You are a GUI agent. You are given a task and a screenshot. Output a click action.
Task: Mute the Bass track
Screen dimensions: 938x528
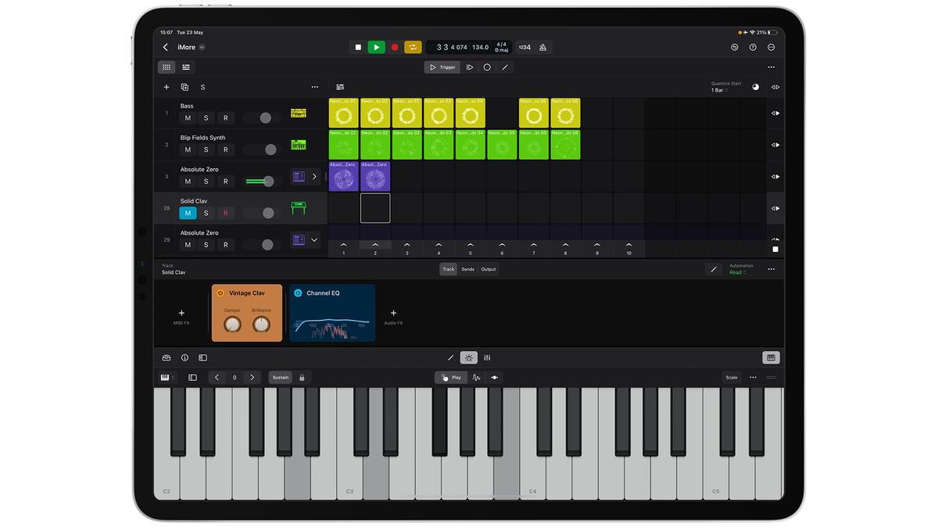click(188, 117)
